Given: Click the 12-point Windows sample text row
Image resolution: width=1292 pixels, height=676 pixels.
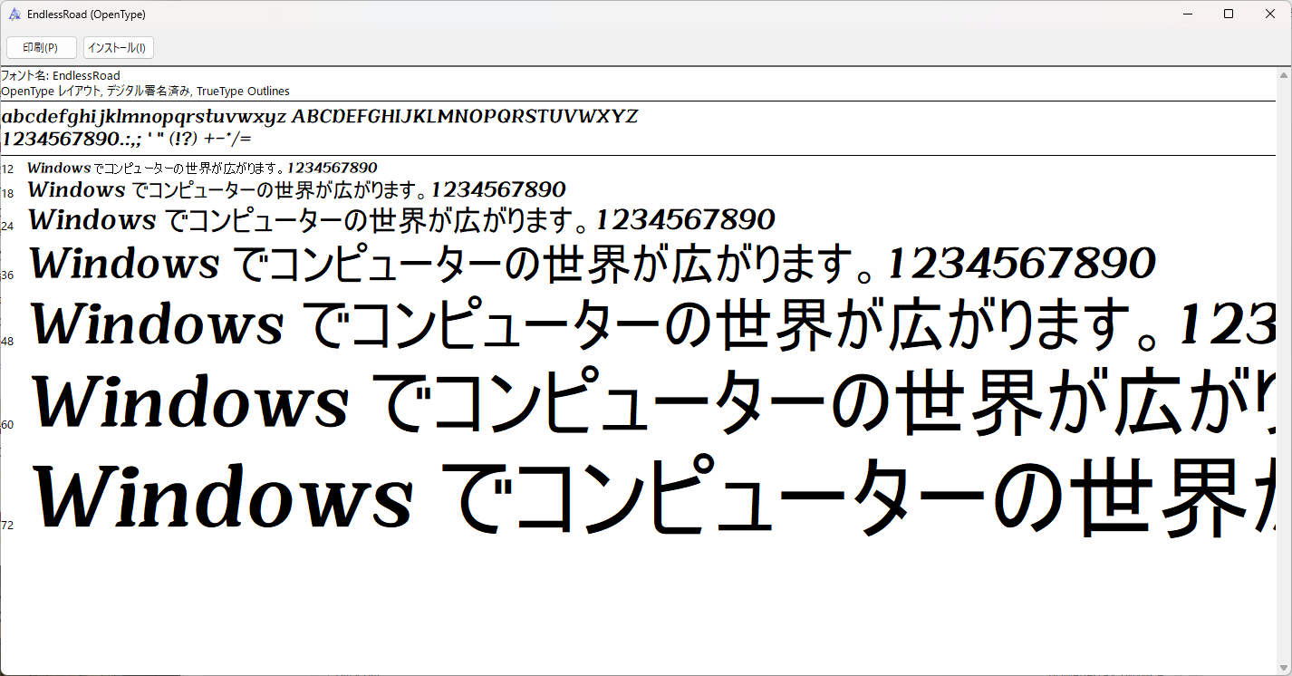Looking at the screenshot, I should click(202, 168).
